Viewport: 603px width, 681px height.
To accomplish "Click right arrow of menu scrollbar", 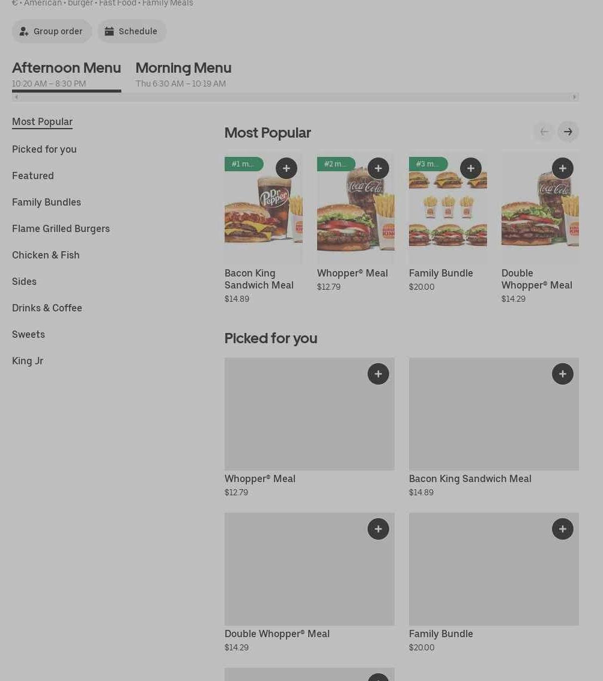I will (x=574, y=97).
